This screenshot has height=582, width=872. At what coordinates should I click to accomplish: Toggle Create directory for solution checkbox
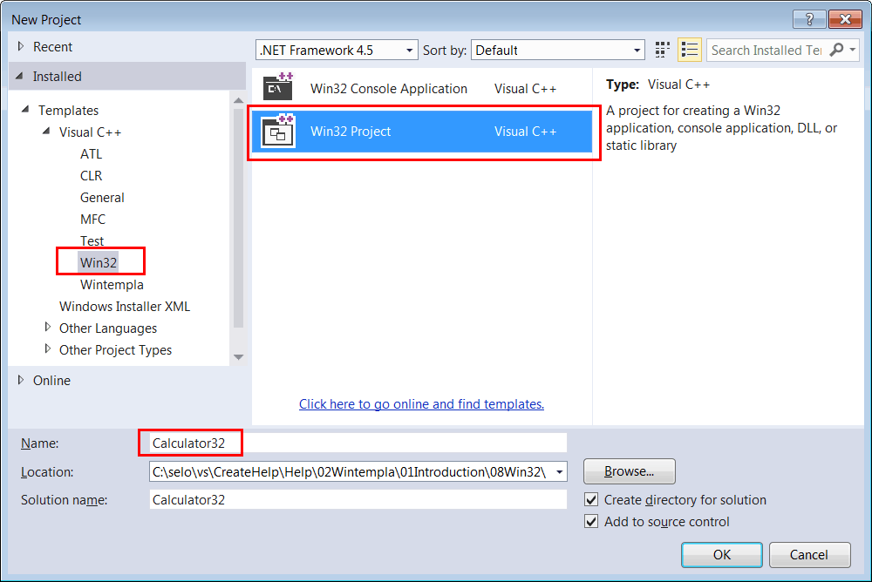[x=591, y=500]
